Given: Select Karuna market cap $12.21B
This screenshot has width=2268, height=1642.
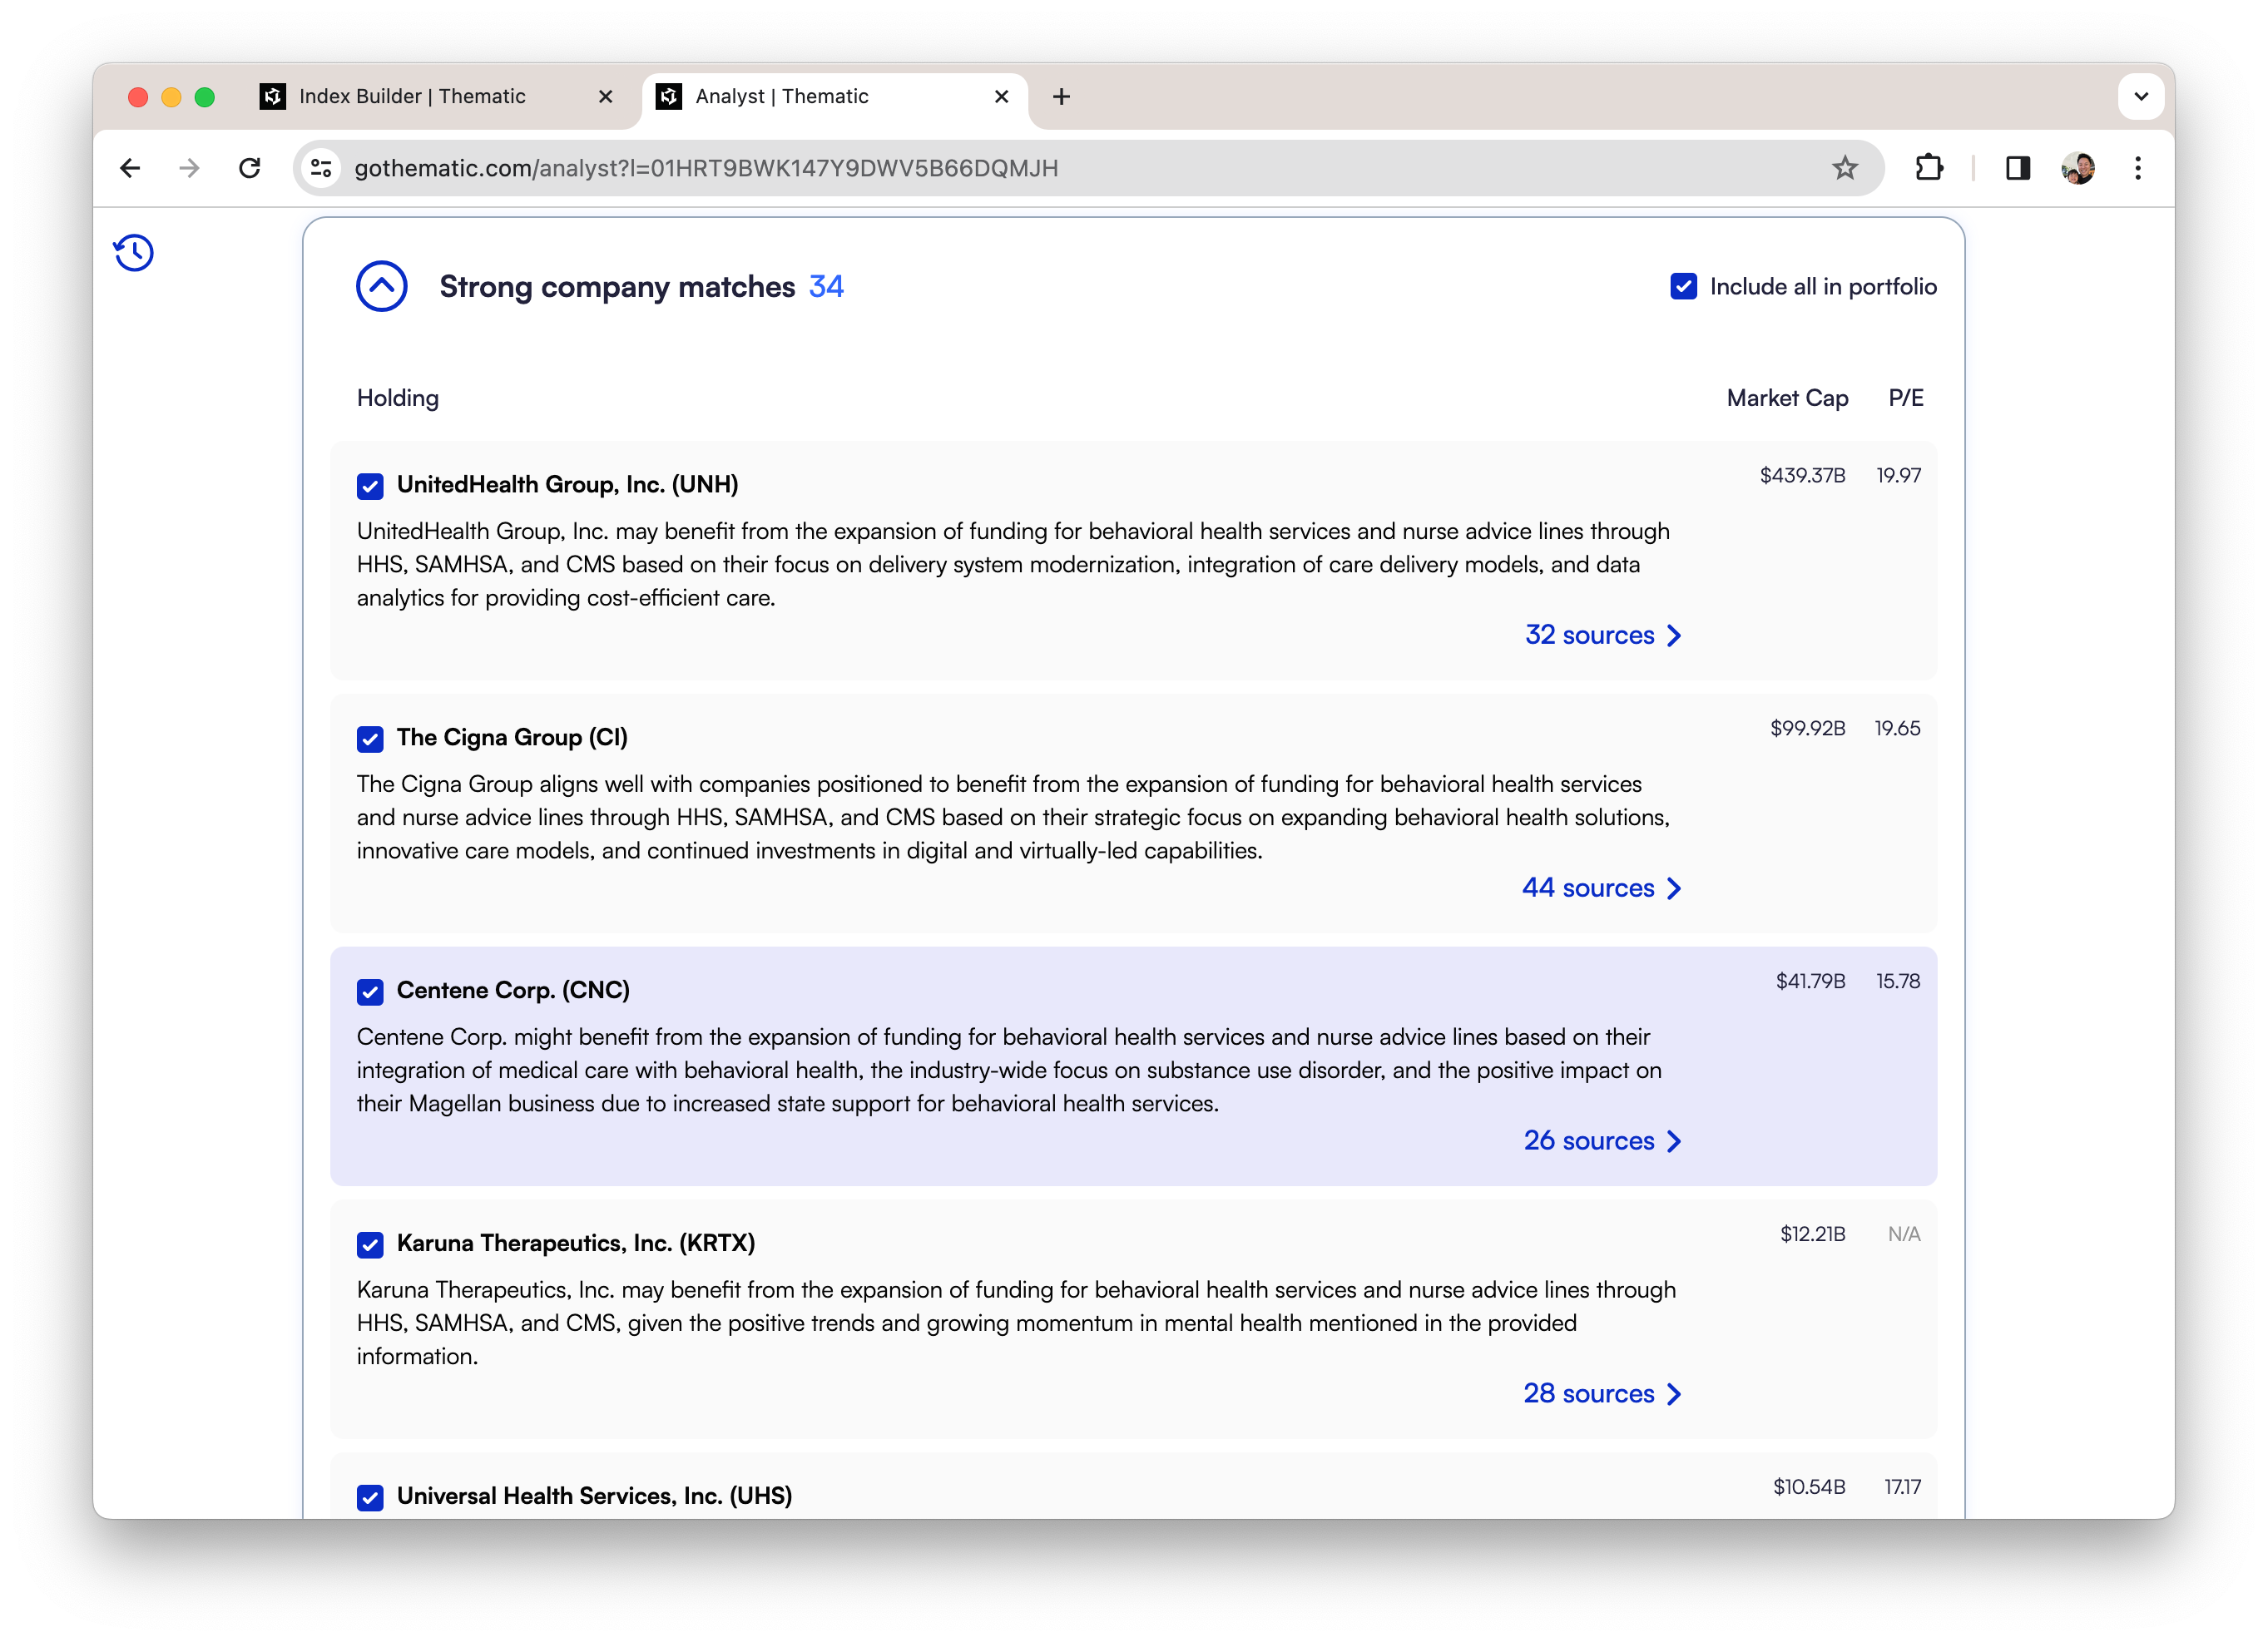Looking at the screenshot, I should point(1812,1234).
